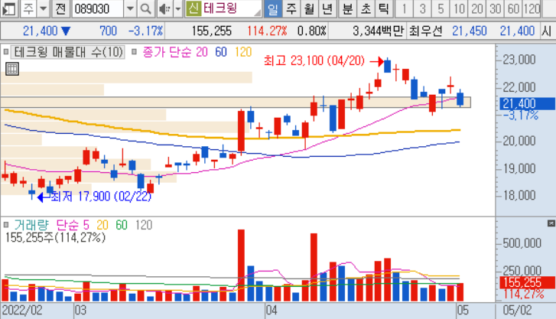Choose the 30 interval button
This screenshot has width=556, height=319.
[496, 8]
